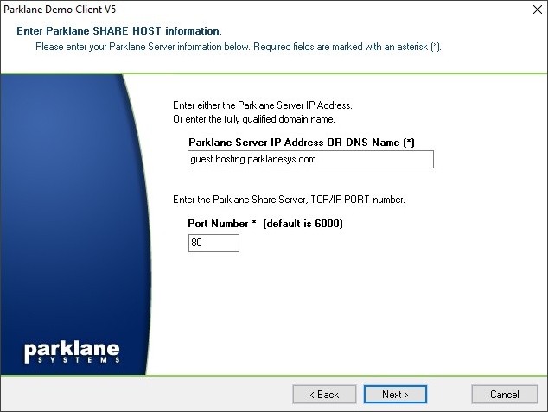Click the 'Enter either the Parklane Server IP Address' text
Image resolution: width=548 pixels, height=412 pixels.
click(x=262, y=105)
